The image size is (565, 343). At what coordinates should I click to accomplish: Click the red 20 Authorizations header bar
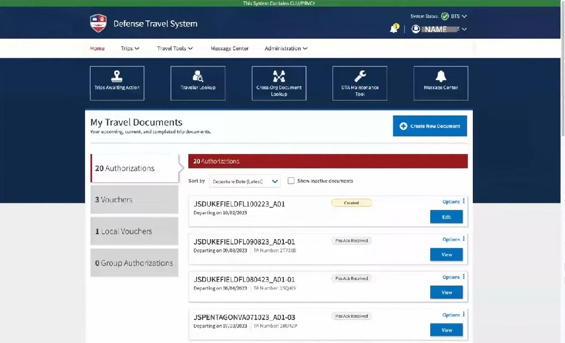tap(328, 161)
